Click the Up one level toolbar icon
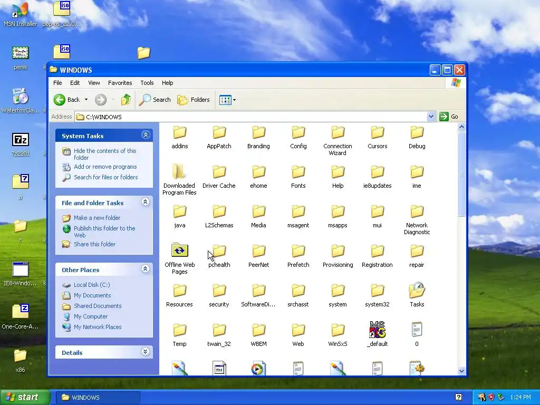 point(126,100)
